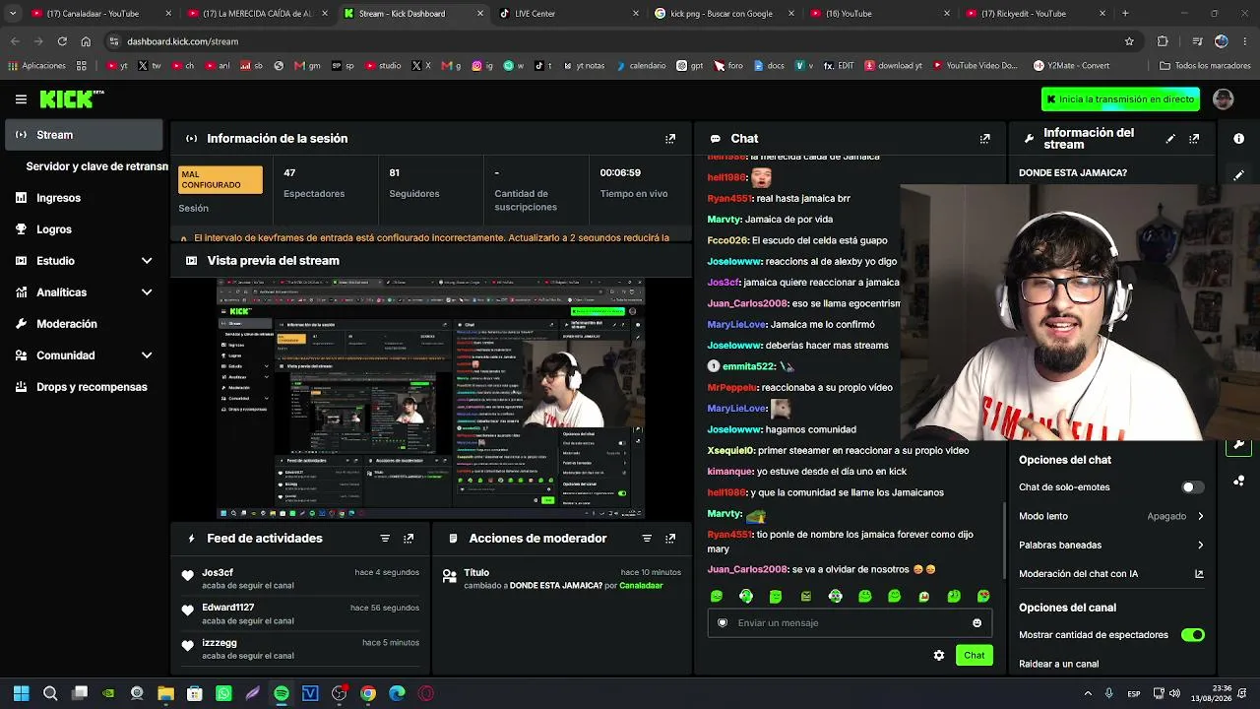Click the MAL CONFIGURADO status badge
The height and width of the screenshot is (709, 1260).
click(x=220, y=180)
